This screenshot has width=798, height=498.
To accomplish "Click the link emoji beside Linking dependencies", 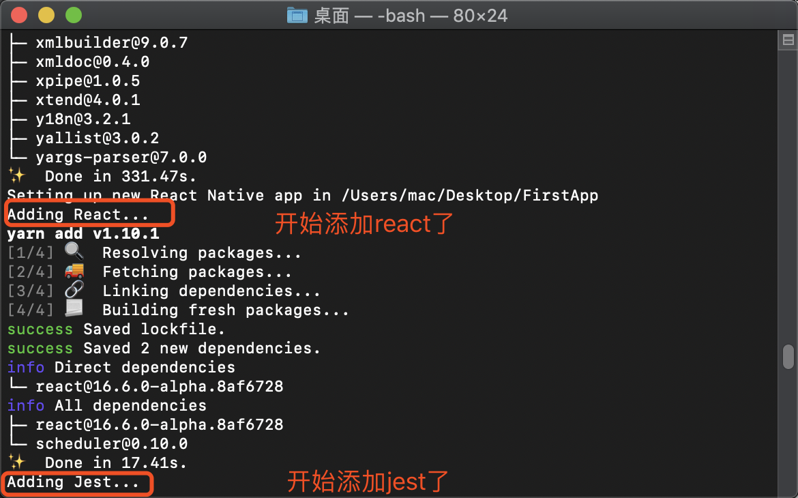I will click(x=74, y=290).
